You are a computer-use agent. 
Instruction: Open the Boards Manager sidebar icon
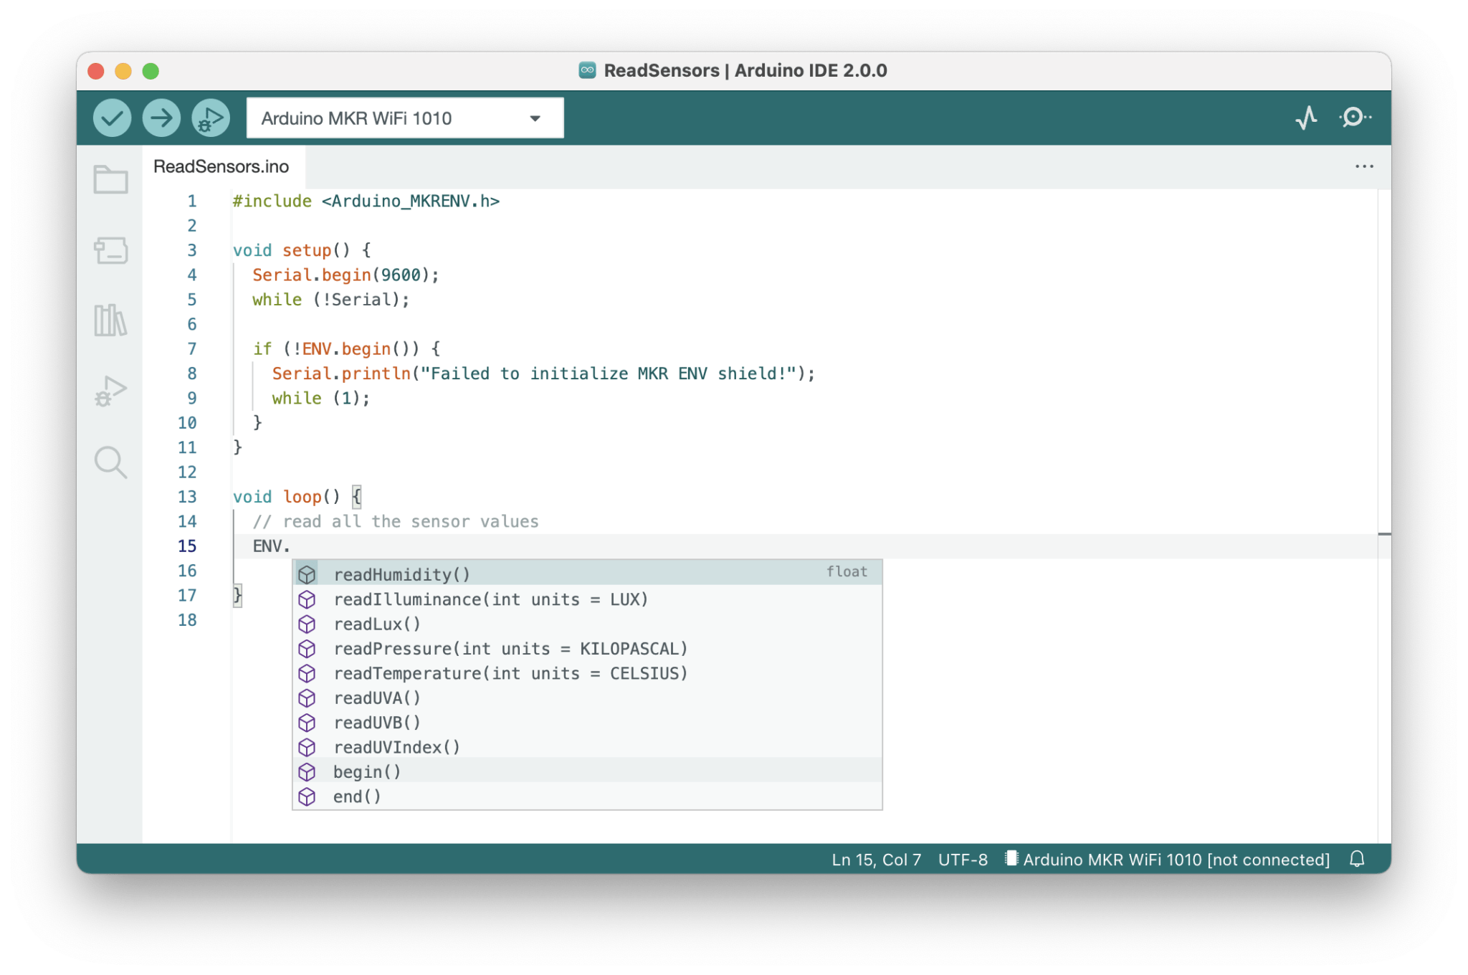pos(111,251)
